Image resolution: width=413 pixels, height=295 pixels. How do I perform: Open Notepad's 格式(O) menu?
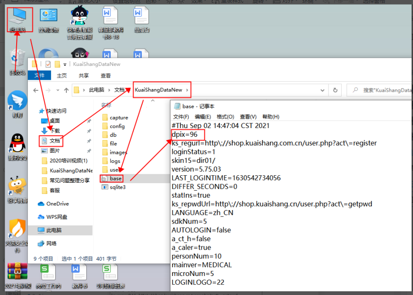pos(225,117)
